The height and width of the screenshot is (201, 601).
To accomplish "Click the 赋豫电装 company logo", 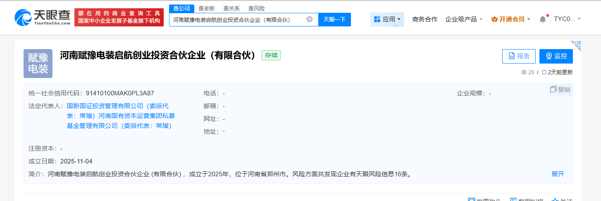I will [x=38, y=63].
